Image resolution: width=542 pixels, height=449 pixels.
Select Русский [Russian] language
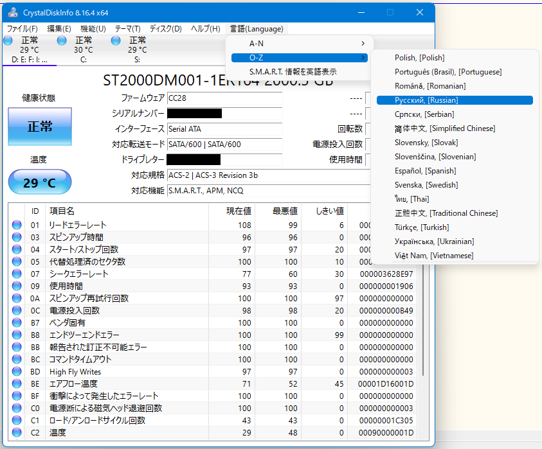point(455,100)
